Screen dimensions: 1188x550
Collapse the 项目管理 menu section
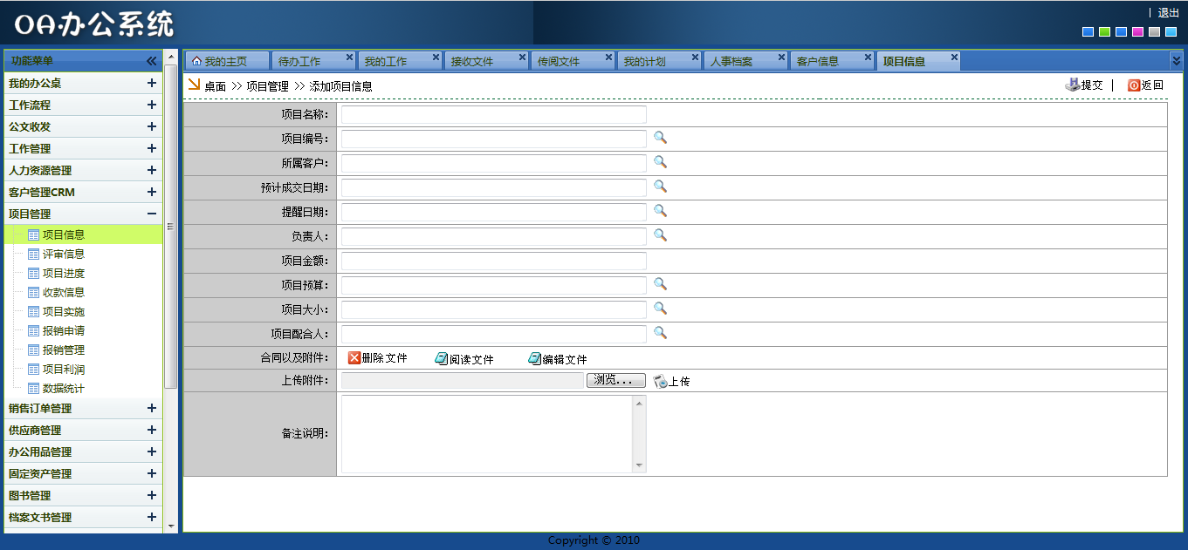point(152,214)
